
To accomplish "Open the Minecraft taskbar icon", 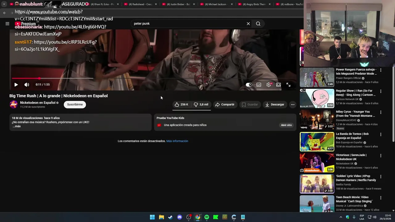I will pyautogui.click(x=225, y=217).
